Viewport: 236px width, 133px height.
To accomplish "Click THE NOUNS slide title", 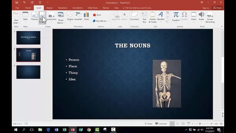I will click(x=133, y=45).
